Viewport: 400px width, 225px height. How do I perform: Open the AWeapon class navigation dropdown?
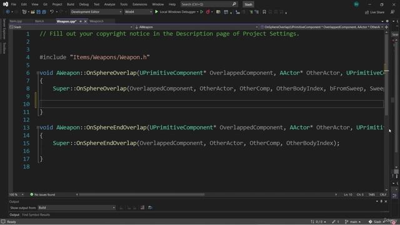(196, 27)
